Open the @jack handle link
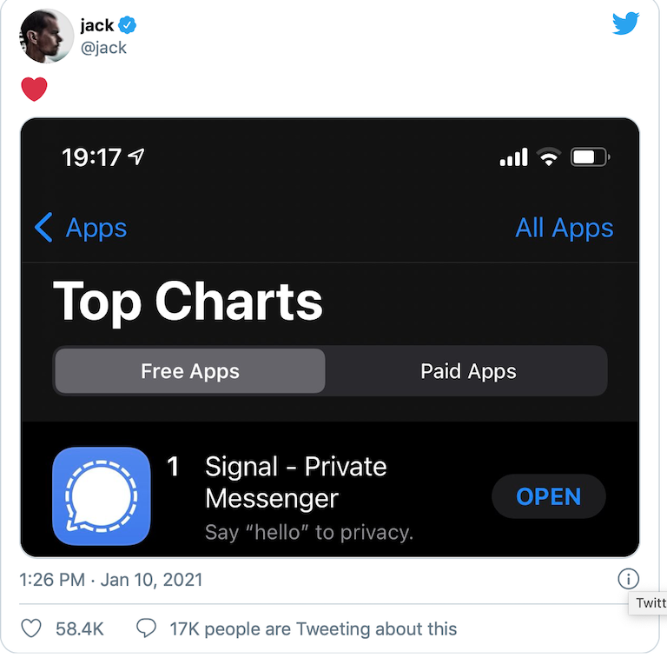This screenshot has height=658, width=667. tap(103, 48)
